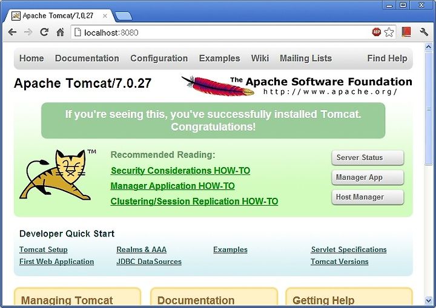This screenshot has height=308, width=436.
Task: Open Home in the navigation bar
Action: click(x=31, y=58)
